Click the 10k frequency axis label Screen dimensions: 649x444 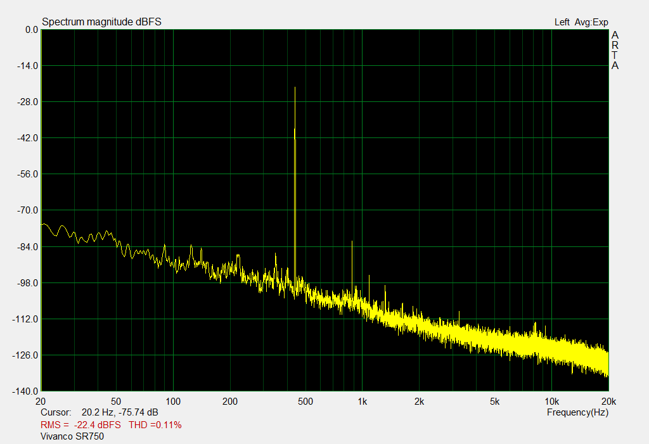click(552, 402)
